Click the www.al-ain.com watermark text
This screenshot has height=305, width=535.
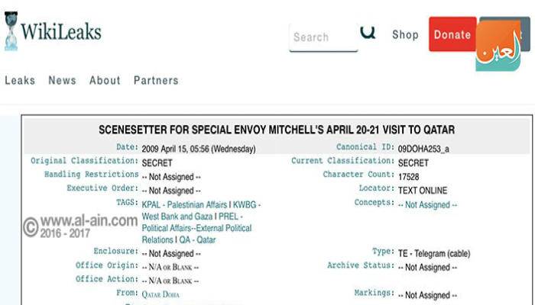[x=89, y=221]
